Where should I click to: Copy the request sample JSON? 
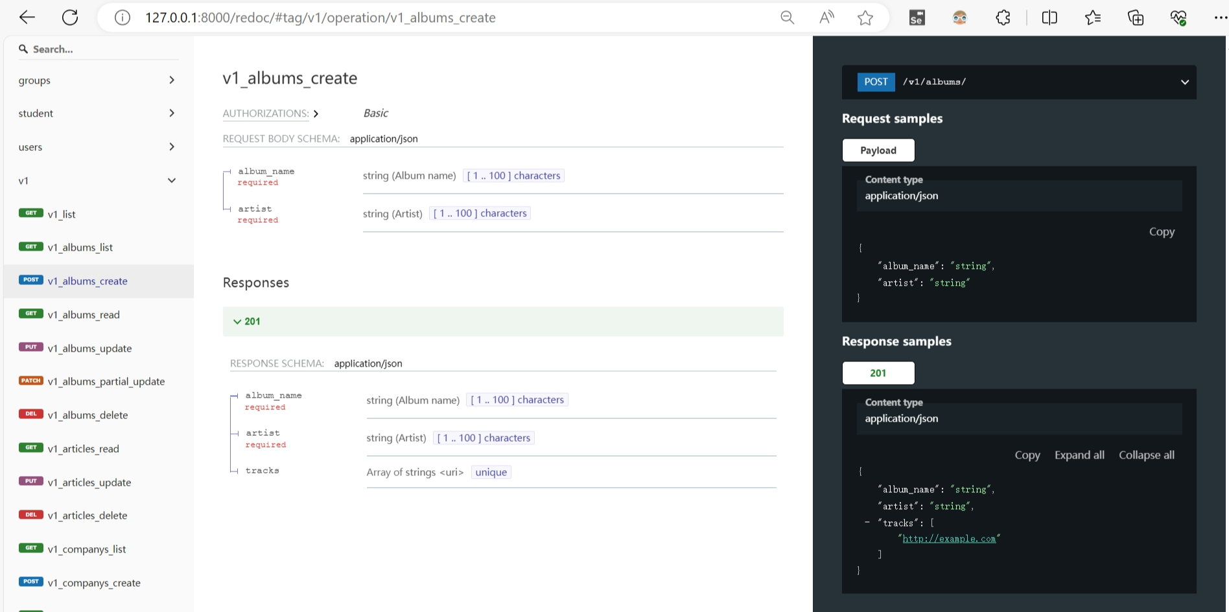[x=1162, y=232]
